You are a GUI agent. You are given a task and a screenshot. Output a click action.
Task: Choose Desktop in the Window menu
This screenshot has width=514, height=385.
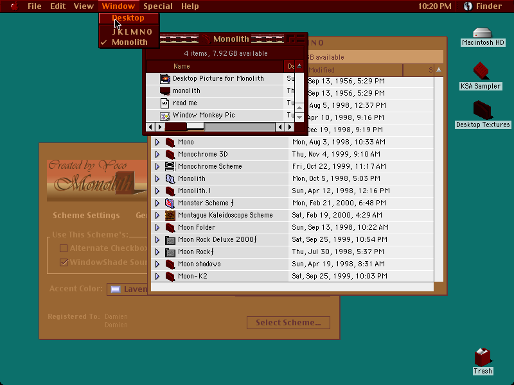(x=129, y=18)
